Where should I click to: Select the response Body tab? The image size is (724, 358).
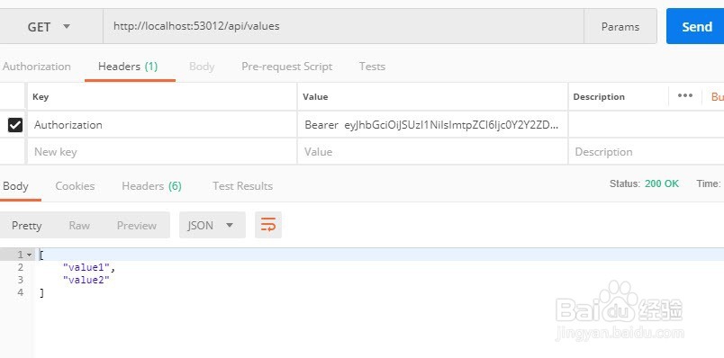pos(15,186)
